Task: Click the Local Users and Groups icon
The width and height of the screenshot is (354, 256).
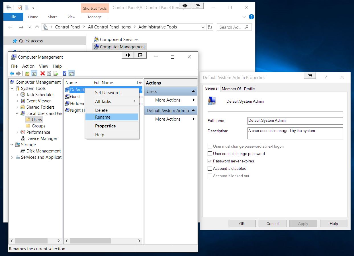Action: point(23,113)
